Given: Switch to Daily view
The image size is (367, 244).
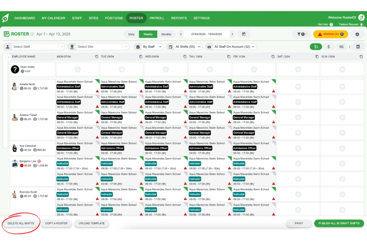Looking at the screenshot, I should 132,34.
